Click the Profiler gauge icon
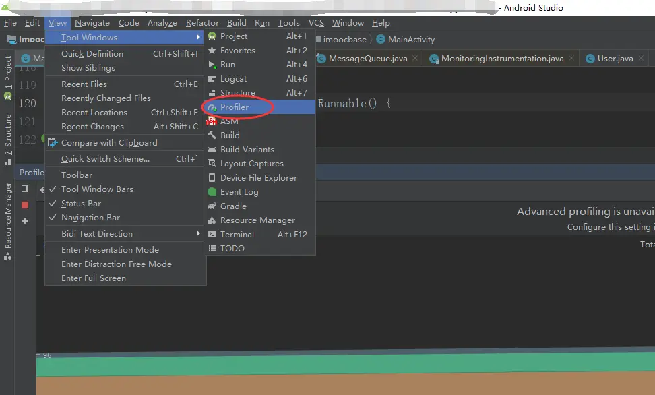 (x=212, y=107)
